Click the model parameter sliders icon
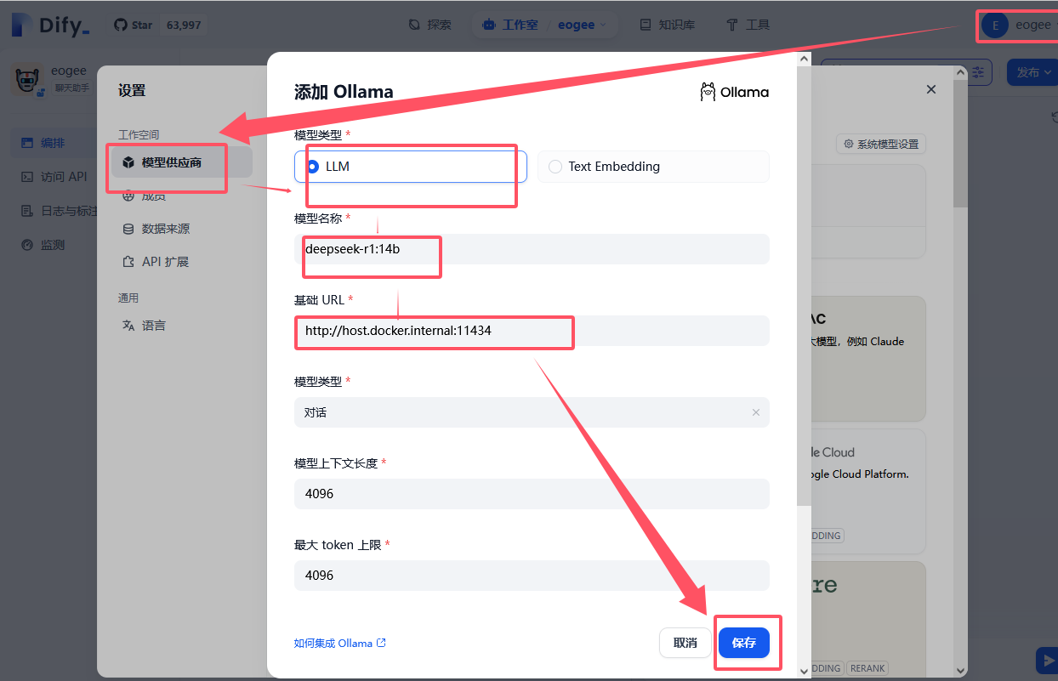Image resolution: width=1058 pixels, height=681 pixels. 979,73
